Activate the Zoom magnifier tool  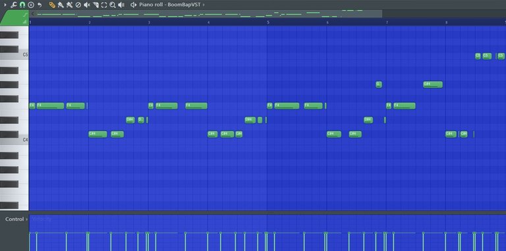tap(112, 5)
